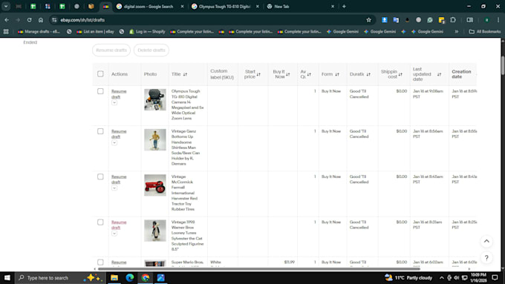This screenshot has height=284, width=505.
Task: Open the extensions puzzle icon
Action: (453, 20)
